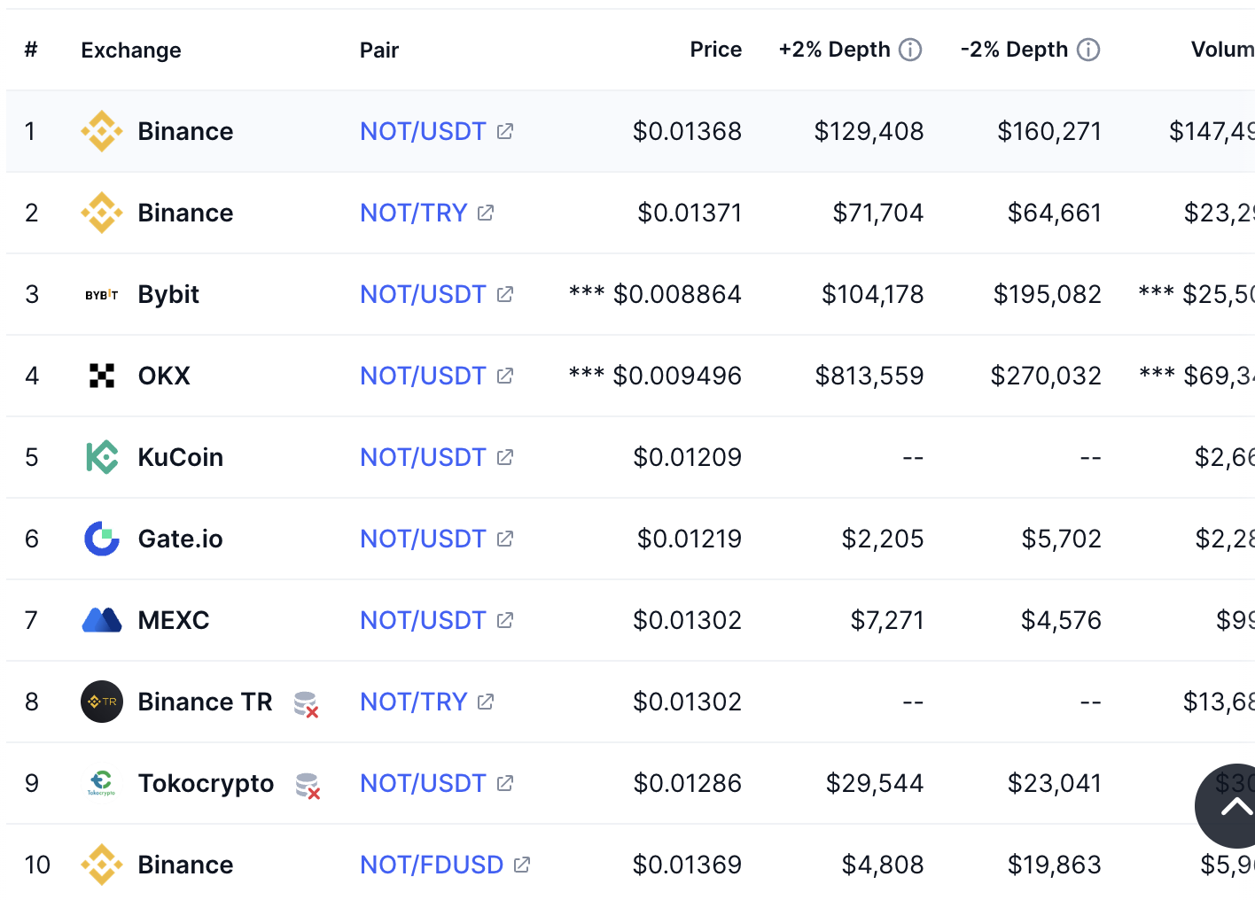The width and height of the screenshot is (1255, 900).
Task: Sort by the Exchange column header
Action: pos(131,50)
